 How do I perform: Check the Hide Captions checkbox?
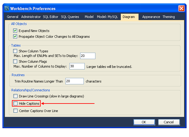pos(15,104)
